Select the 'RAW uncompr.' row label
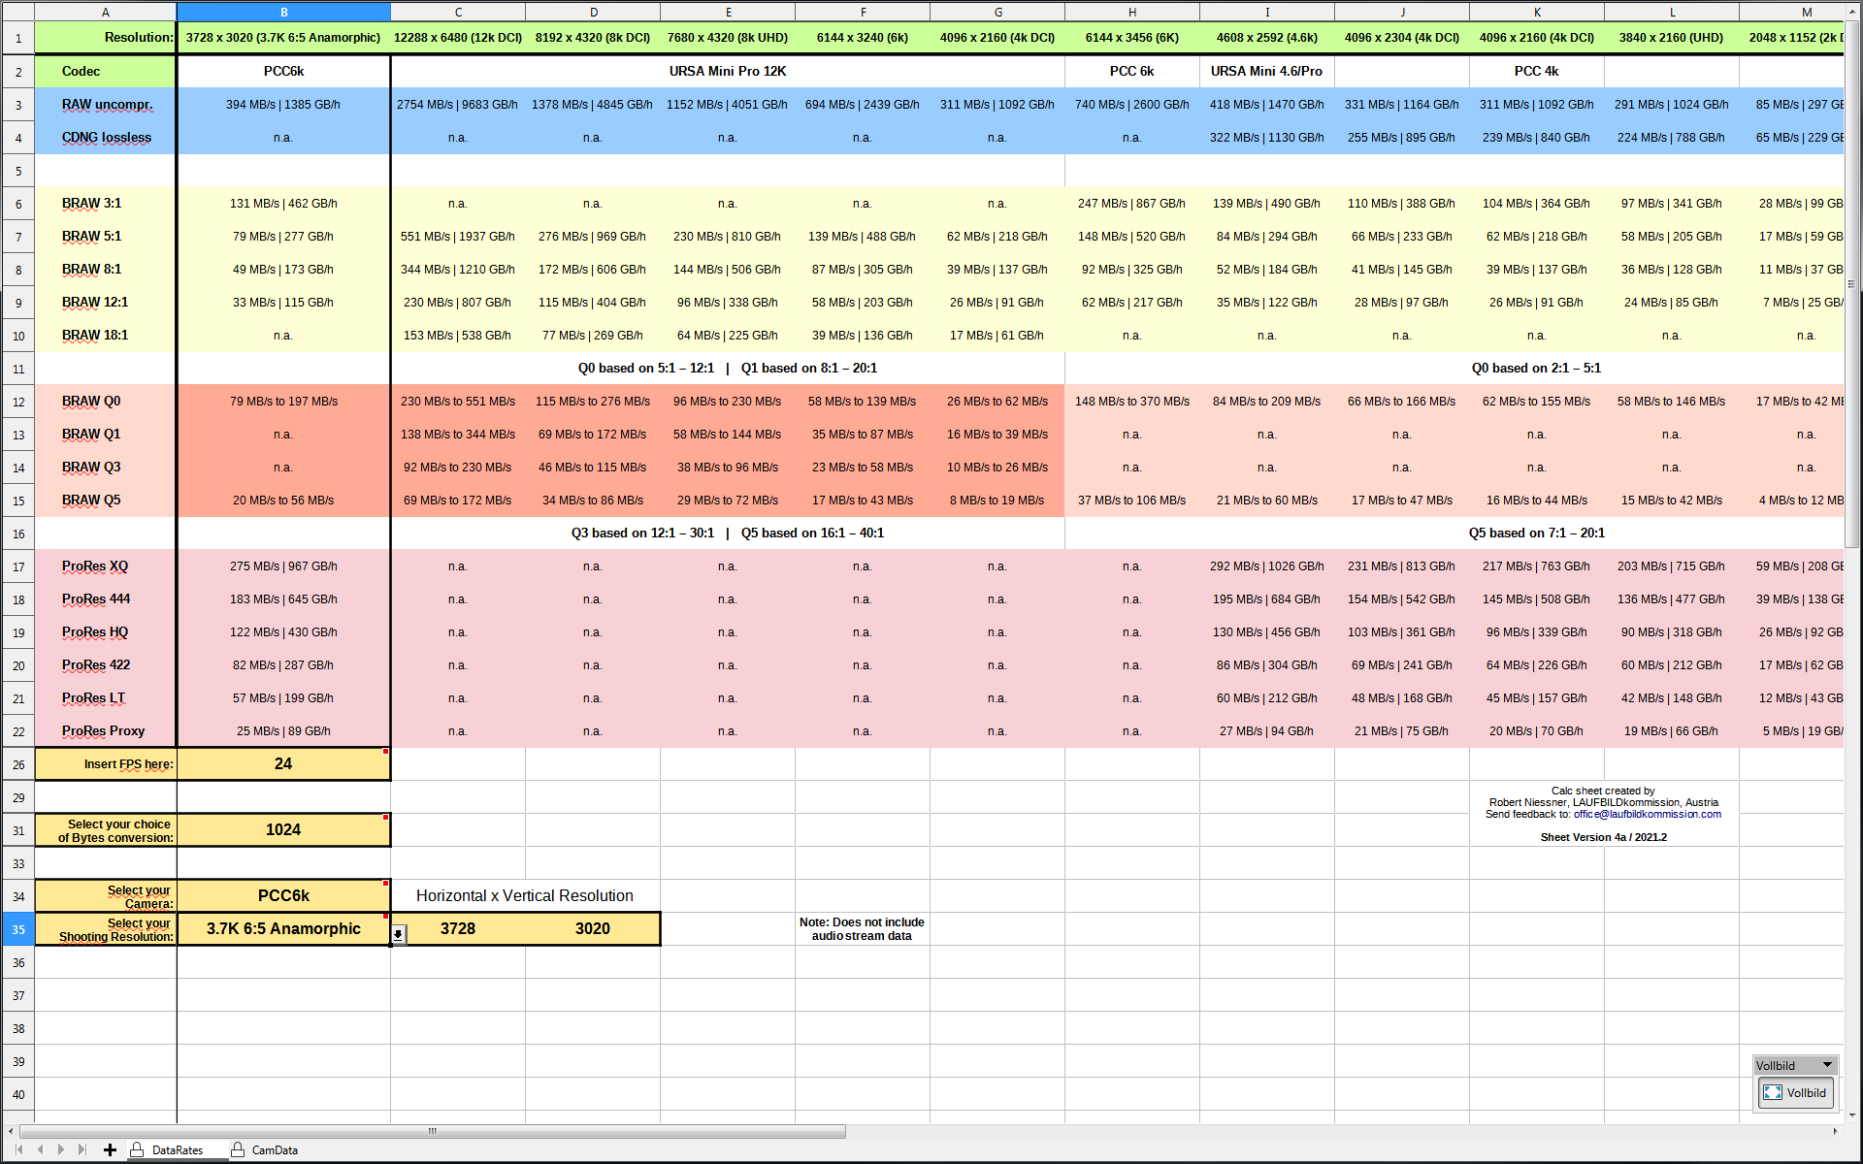The height and width of the screenshot is (1164, 1863). [x=106, y=105]
